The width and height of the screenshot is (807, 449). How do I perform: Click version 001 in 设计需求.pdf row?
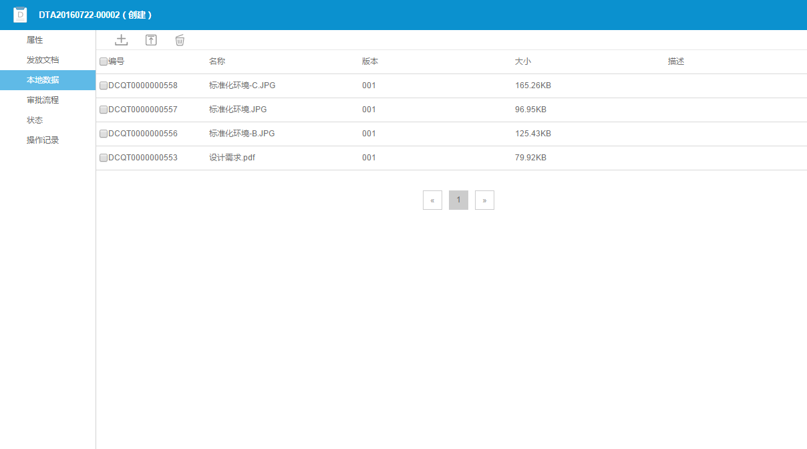point(369,158)
